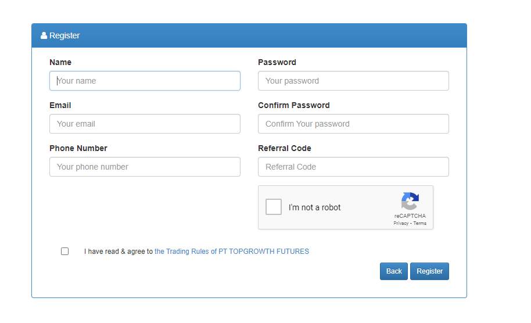Click into the "Your email" field
Image resolution: width=531 pixels, height=323 pixels.
[x=145, y=124]
